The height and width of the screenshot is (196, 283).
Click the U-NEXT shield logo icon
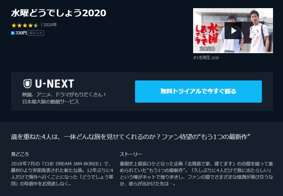[x=27, y=84]
